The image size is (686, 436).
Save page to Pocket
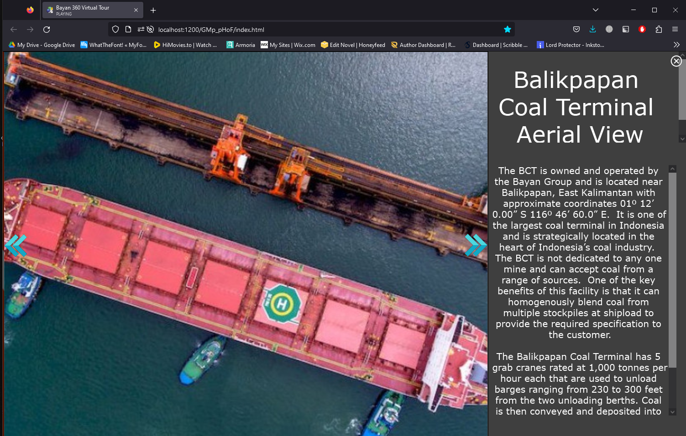click(x=576, y=30)
